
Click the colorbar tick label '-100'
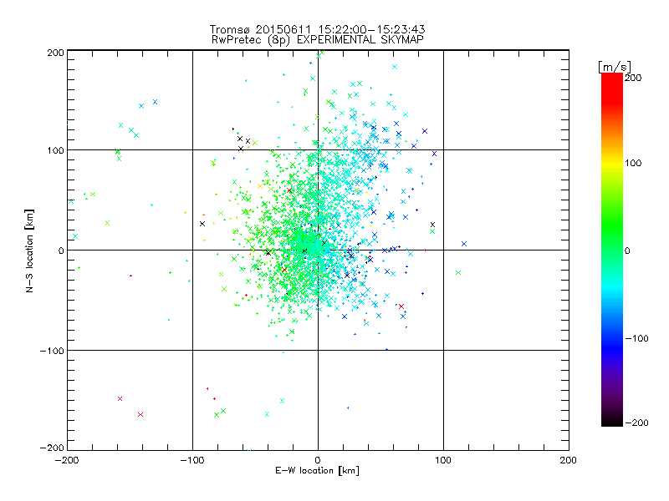click(636, 339)
